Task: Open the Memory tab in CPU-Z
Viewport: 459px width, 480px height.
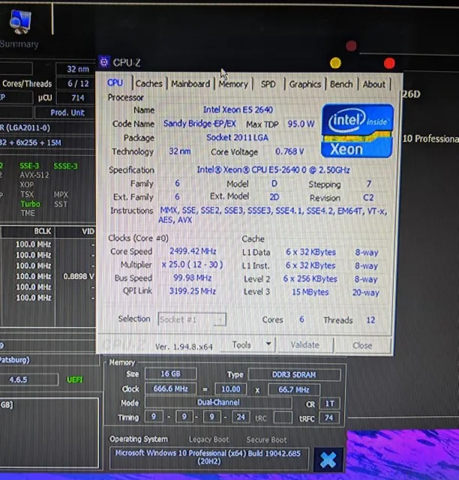Action: click(x=233, y=84)
